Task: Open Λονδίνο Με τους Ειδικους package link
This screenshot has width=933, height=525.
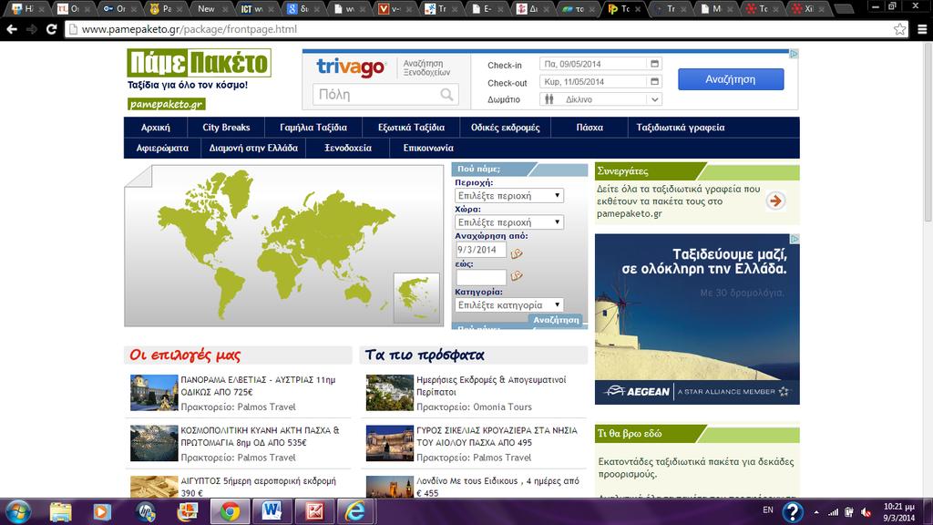Action: click(497, 487)
